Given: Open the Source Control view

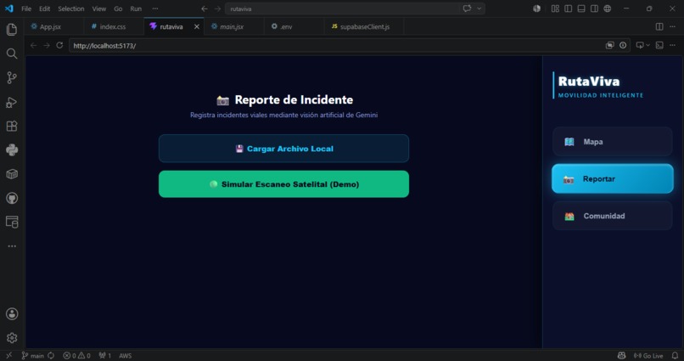Looking at the screenshot, I should pyautogui.click(x=12, y=77).
